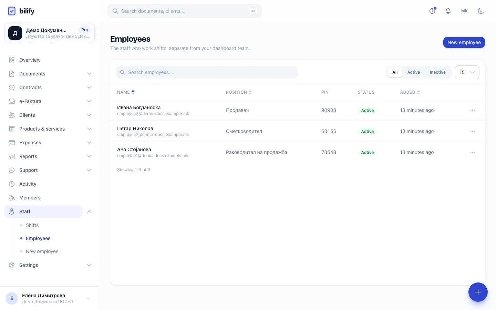The height and width of the screenshot is (310, 496).
Task: Open the 15 rows-per-page dropdown
Action: 467,72
